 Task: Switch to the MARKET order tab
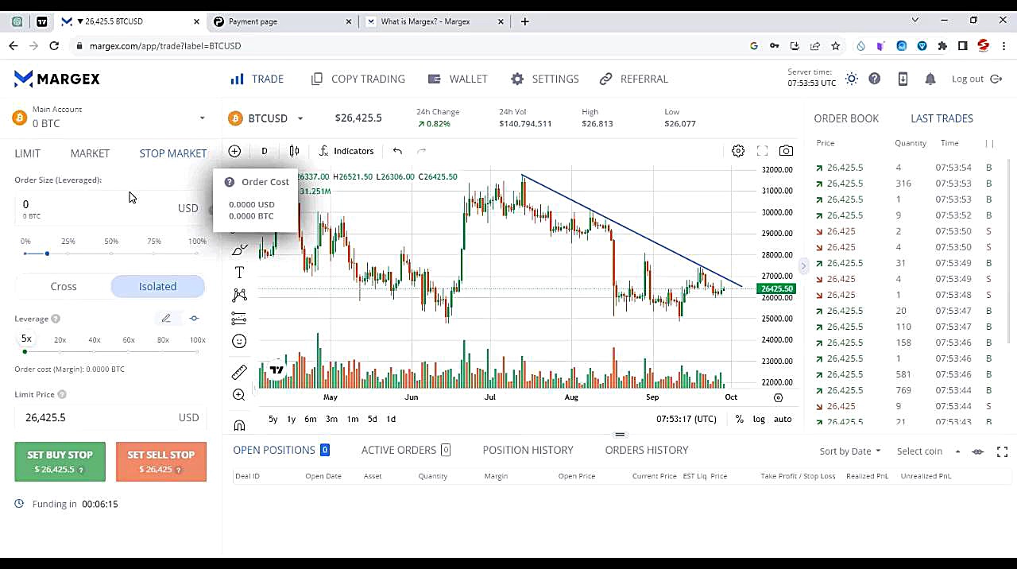coord(90,153)
